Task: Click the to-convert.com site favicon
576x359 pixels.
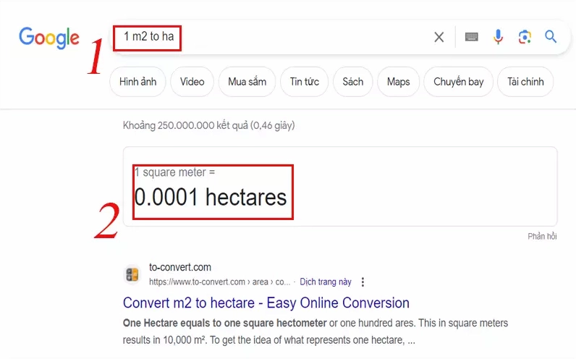Action: [132, 274]
